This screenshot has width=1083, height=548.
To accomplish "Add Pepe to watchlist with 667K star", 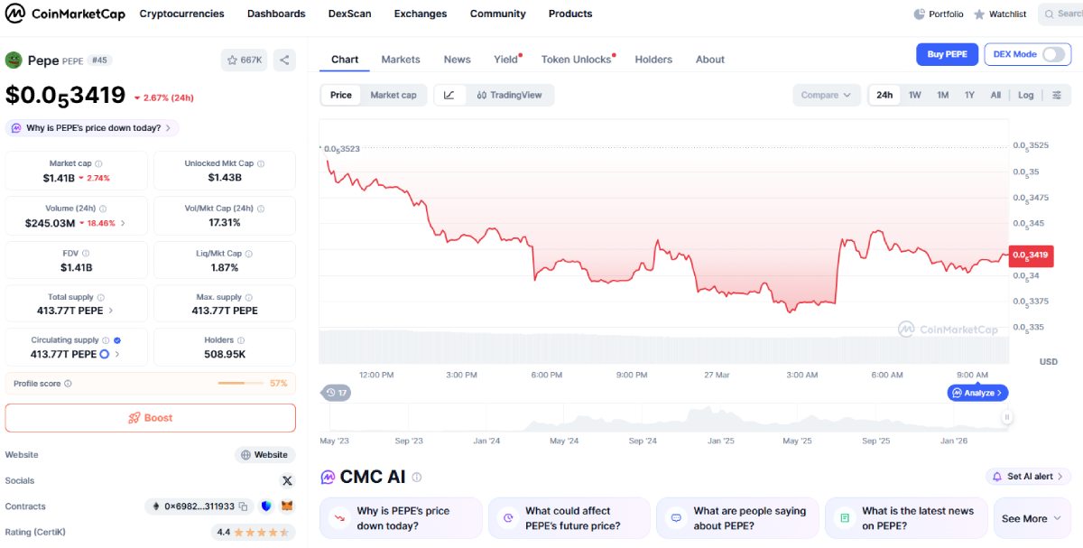I will [245, 60].
